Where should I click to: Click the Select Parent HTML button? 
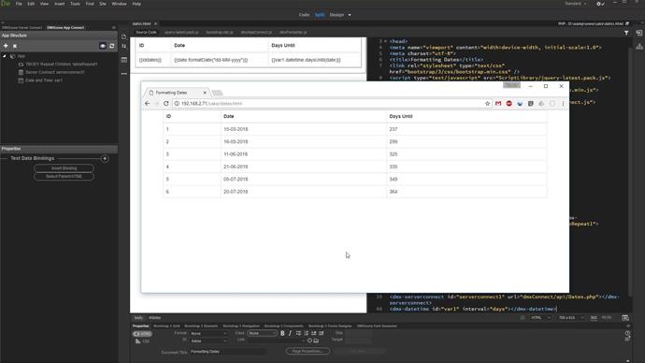tap(64, 176)
